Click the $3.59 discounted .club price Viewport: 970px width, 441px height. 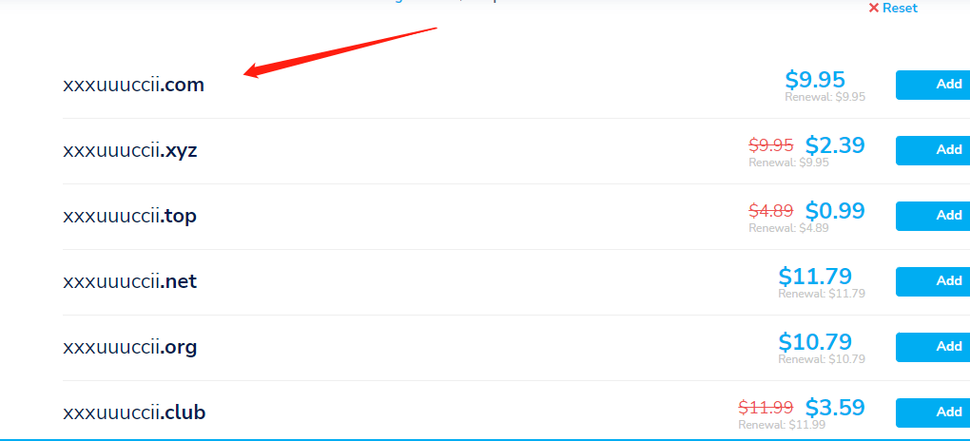click(x=835, y=408)
